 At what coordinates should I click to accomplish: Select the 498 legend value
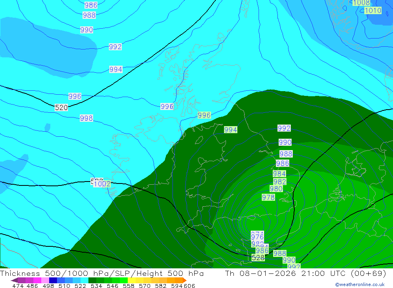pyautogui.click(x=48, y=286)
